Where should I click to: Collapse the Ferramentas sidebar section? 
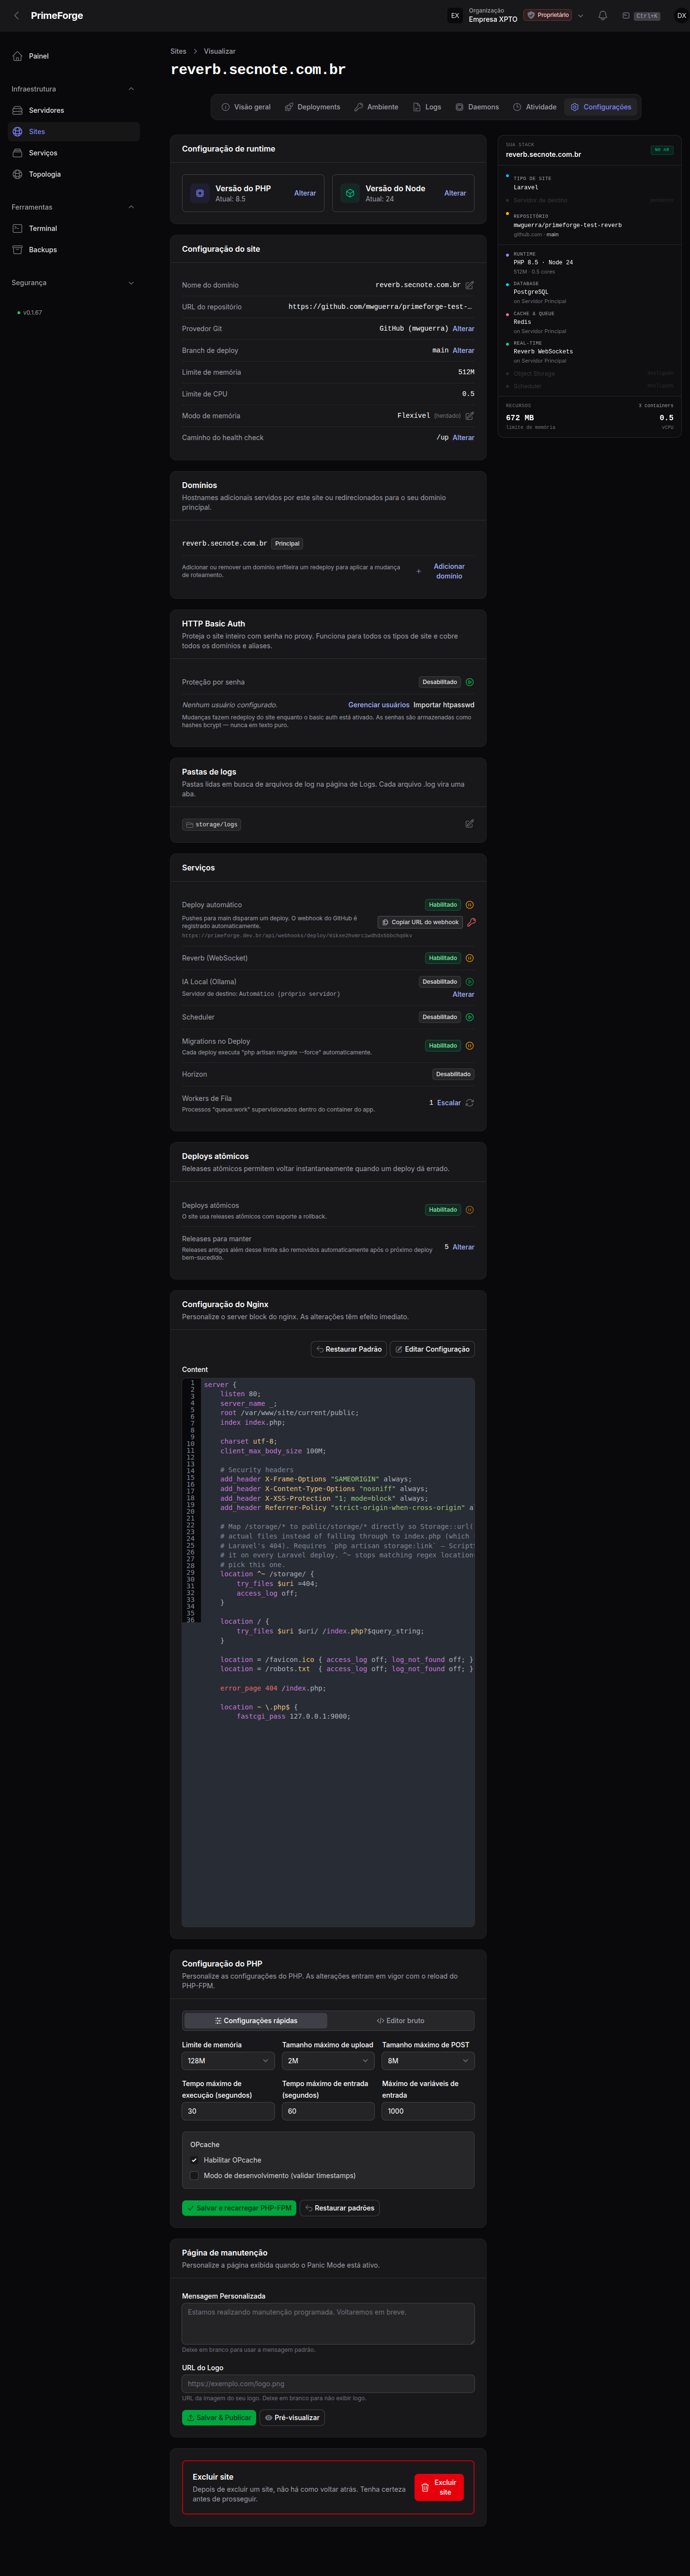(131, 207)
